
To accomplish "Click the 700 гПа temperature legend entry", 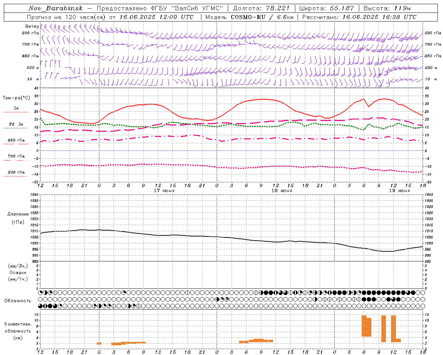I will pyautogui.click(x=16, y=156).
